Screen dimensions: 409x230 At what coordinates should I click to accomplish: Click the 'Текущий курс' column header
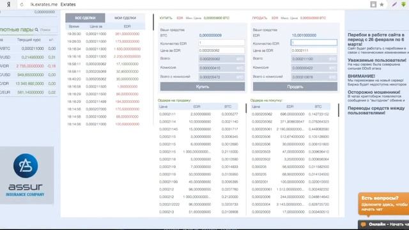(x=29, y=40)
